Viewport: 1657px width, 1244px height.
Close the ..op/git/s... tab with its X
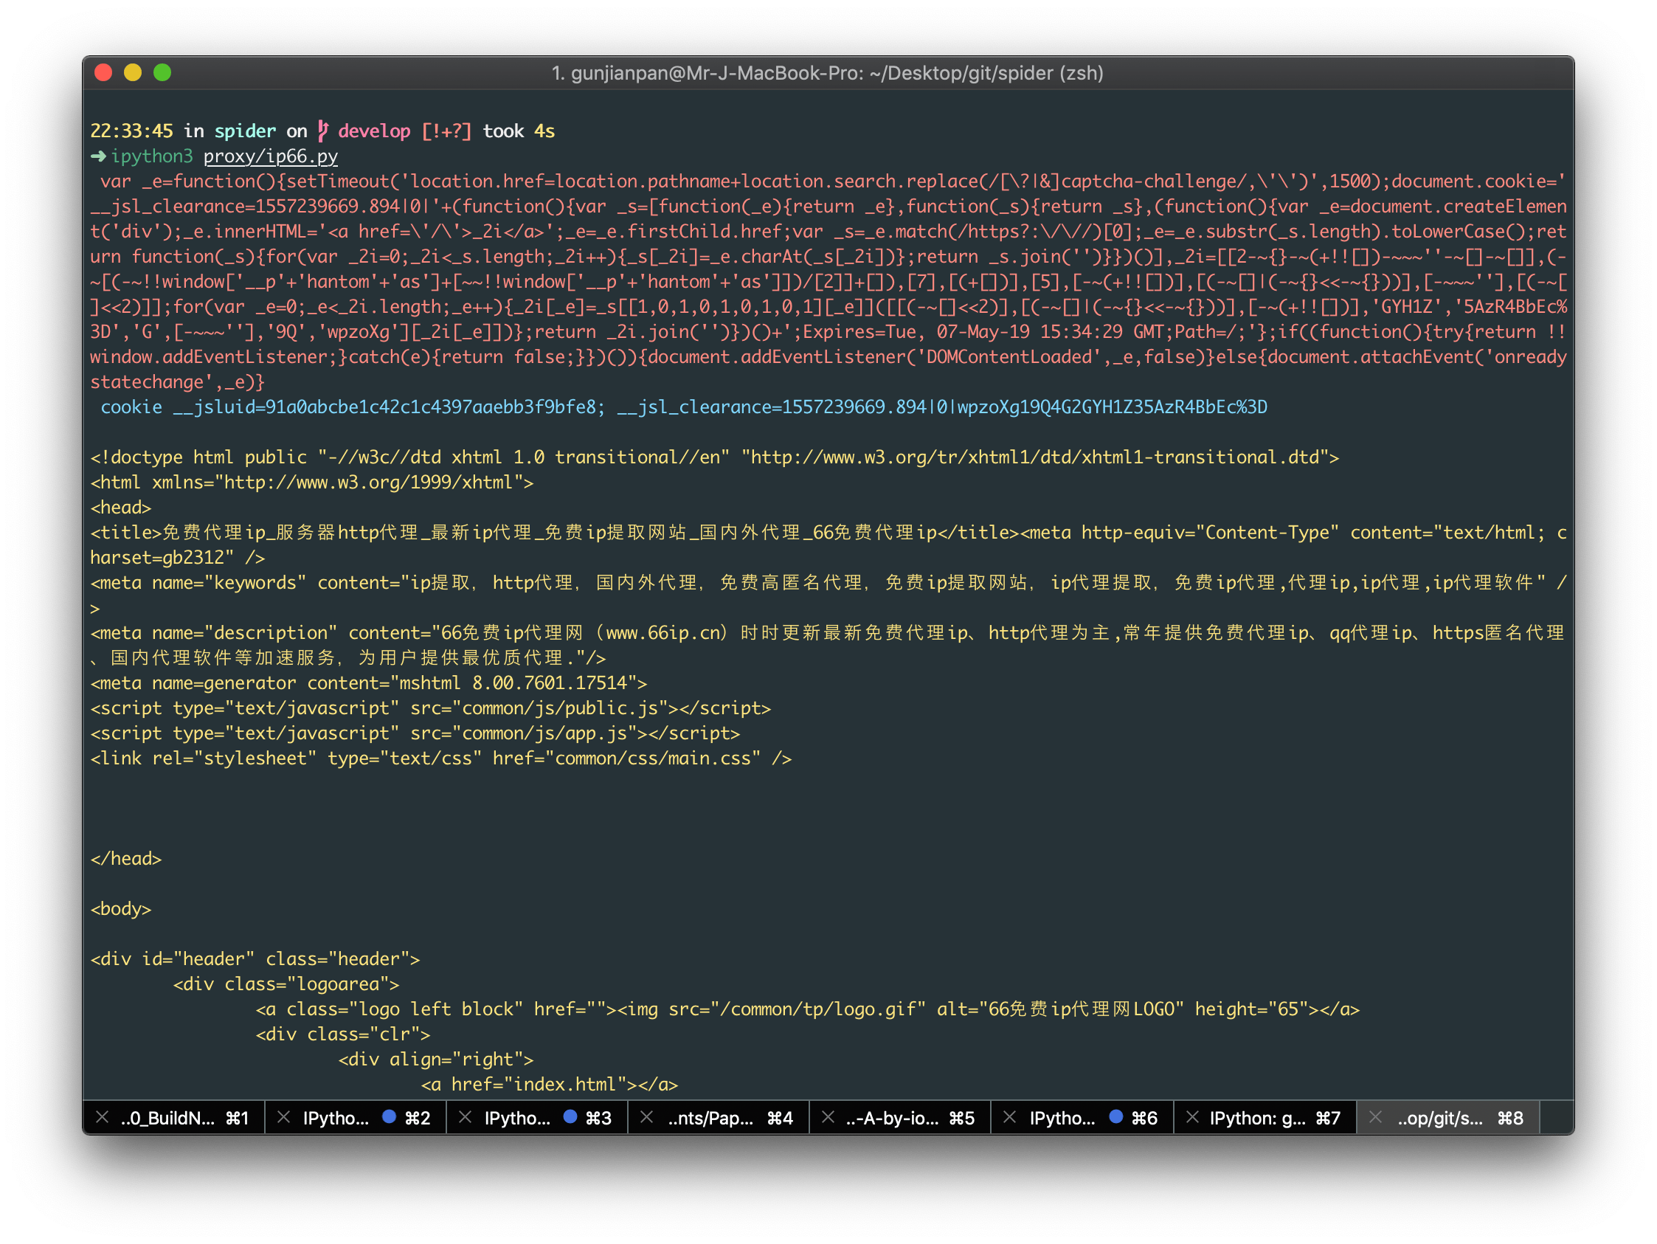tap(1375, 1117)
